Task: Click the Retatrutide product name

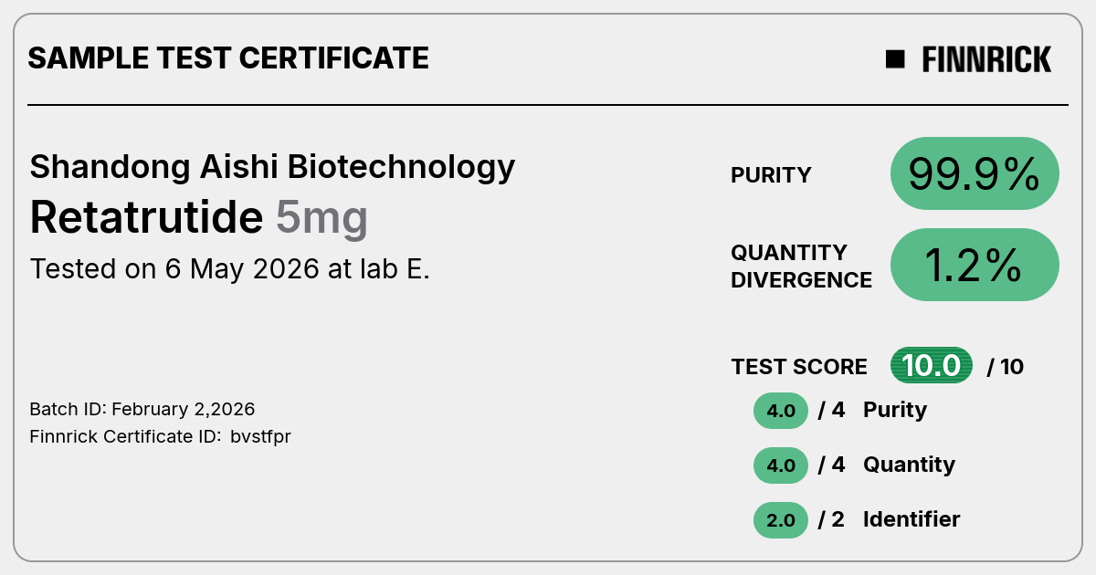Action: coord(146,217)
